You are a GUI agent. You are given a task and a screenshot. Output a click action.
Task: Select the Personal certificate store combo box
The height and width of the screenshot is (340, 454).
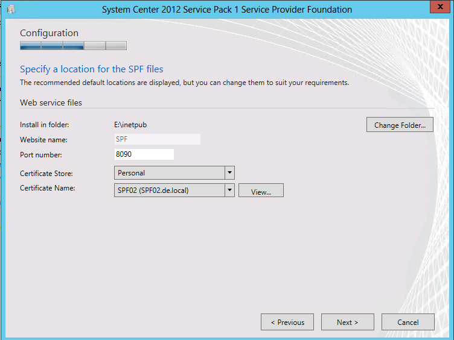169,173
